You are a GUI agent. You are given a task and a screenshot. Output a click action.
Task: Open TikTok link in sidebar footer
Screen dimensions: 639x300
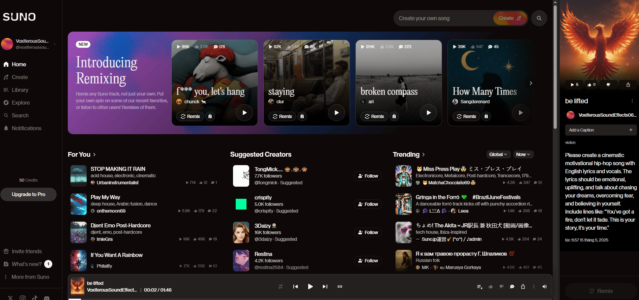[x=35, y=298]
